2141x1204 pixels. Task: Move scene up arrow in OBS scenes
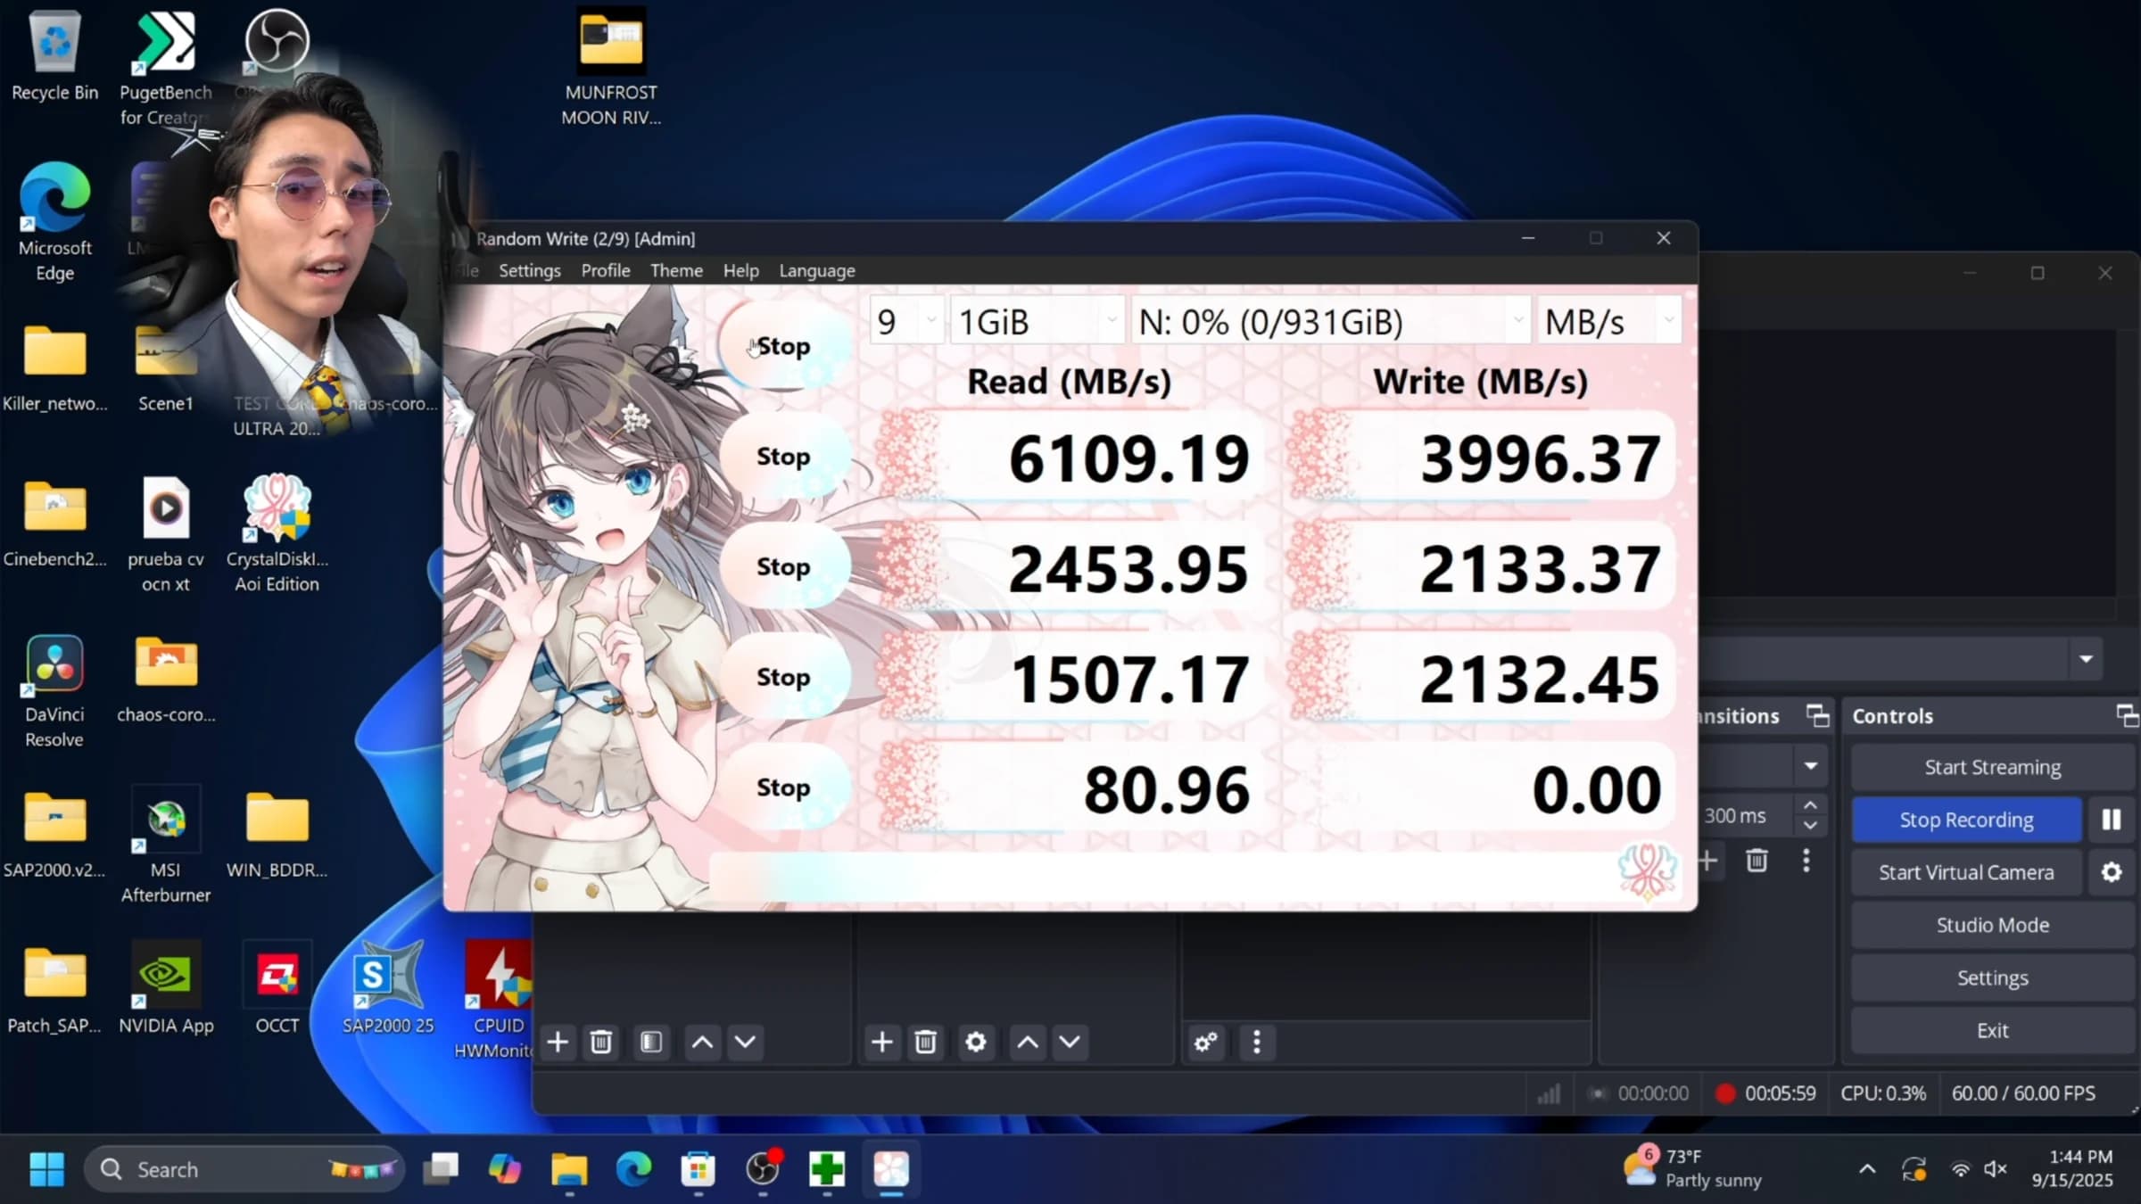coord(702,1042)
